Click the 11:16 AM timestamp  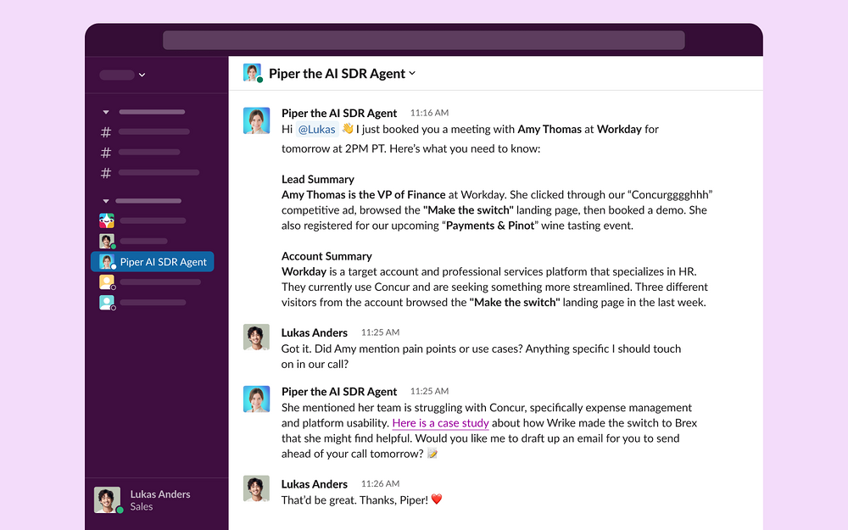pyautogui.click(x=429, y=113)
